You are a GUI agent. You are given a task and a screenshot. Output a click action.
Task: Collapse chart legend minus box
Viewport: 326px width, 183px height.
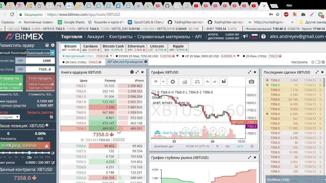[154, 92]
